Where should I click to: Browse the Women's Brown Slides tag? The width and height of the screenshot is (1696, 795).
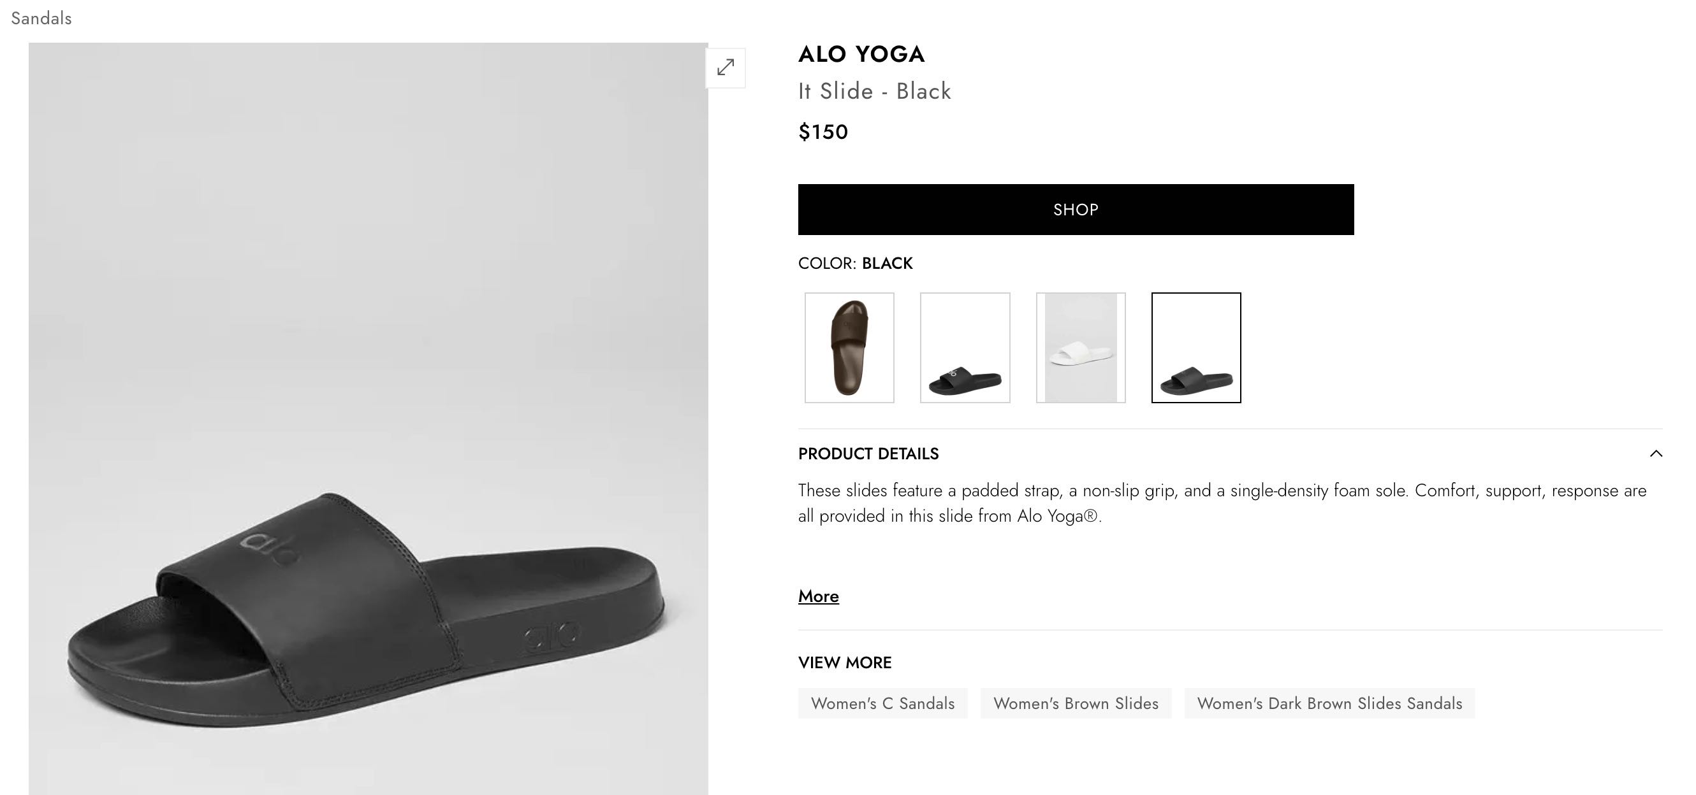click(x=1075, y=703)
